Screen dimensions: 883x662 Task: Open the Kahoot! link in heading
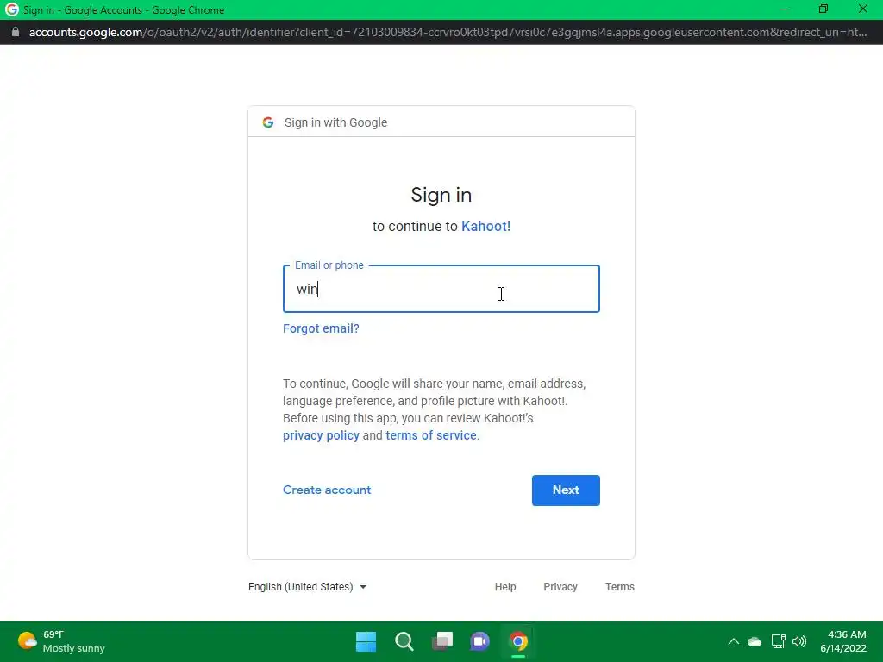486,227
